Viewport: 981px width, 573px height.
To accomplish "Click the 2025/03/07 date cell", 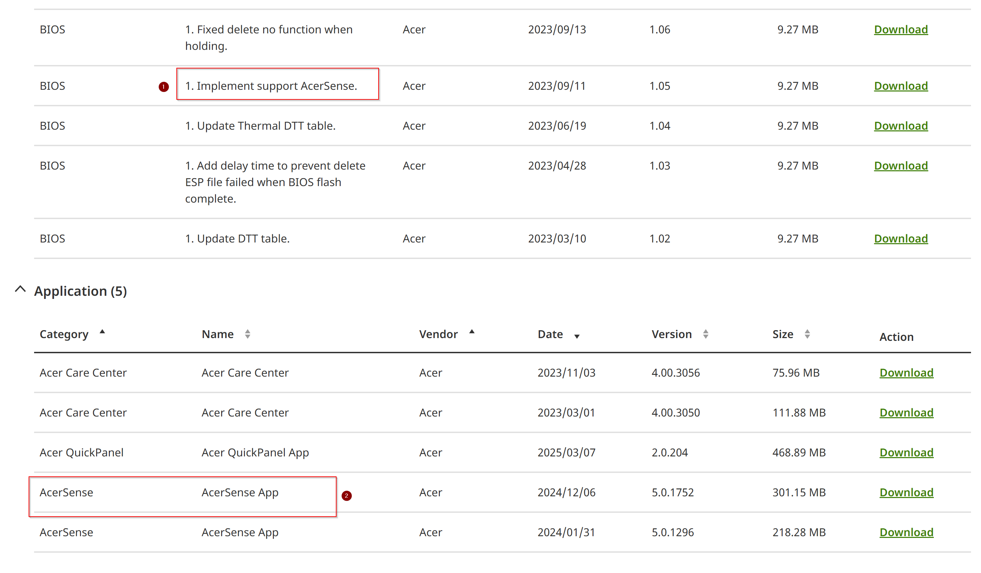I will (566, 453).
